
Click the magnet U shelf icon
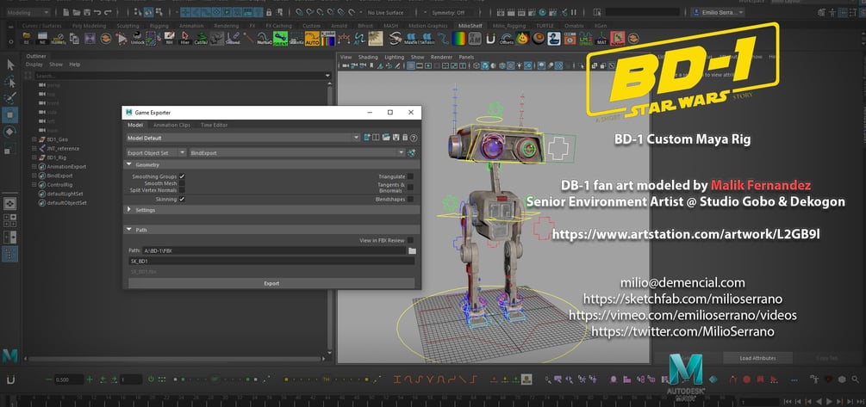point(490,38)
